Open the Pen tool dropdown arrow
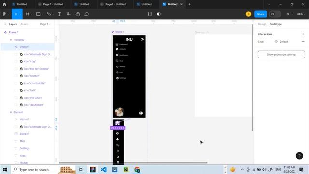Screen dimensions: 309x174 53,14
